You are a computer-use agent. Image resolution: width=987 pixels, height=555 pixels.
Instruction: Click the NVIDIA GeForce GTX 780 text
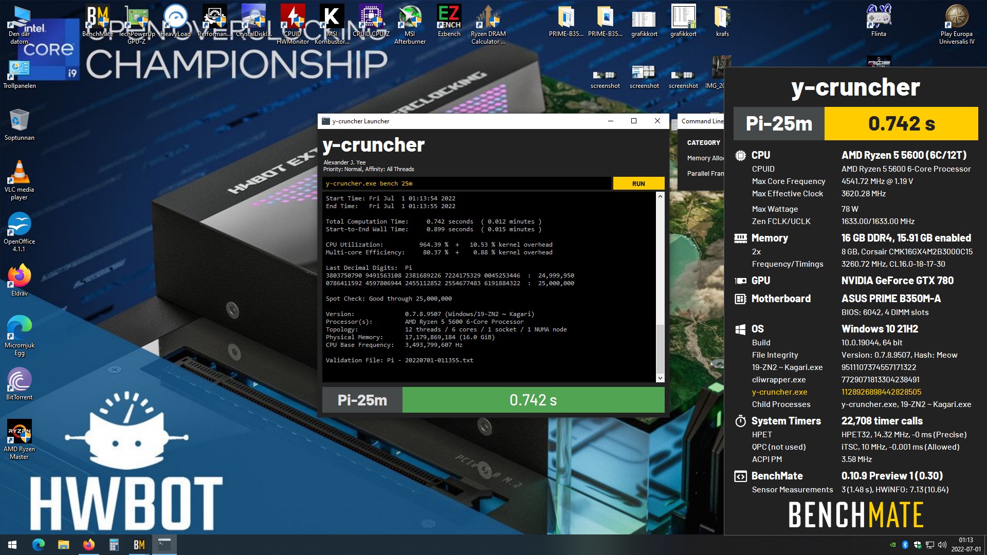[x=897, y=281]
